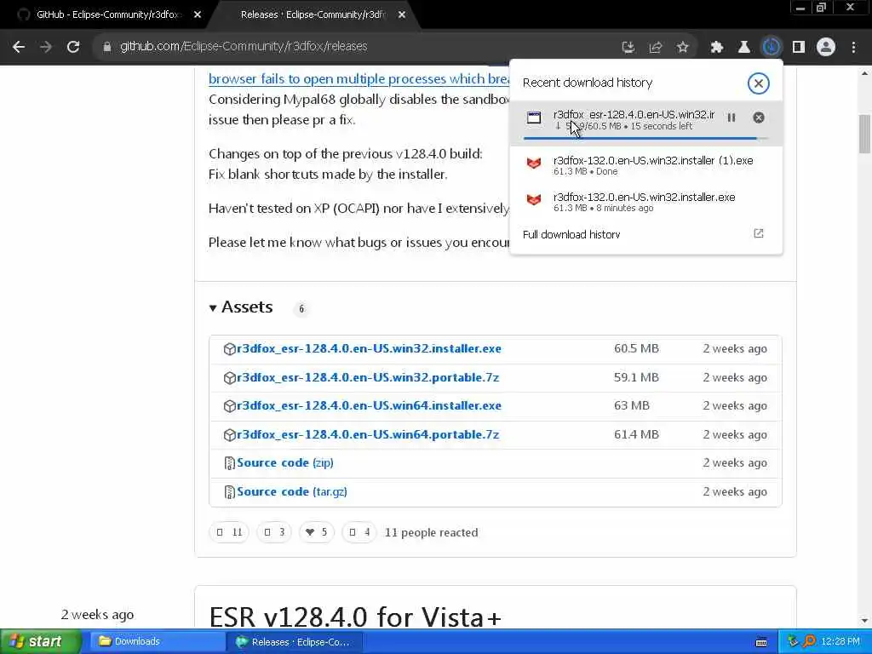The height and width of the screenshot is (654, 872).
Task: Click the 60.5 MB size of win32 installer
Action: (x=636, y=348)
